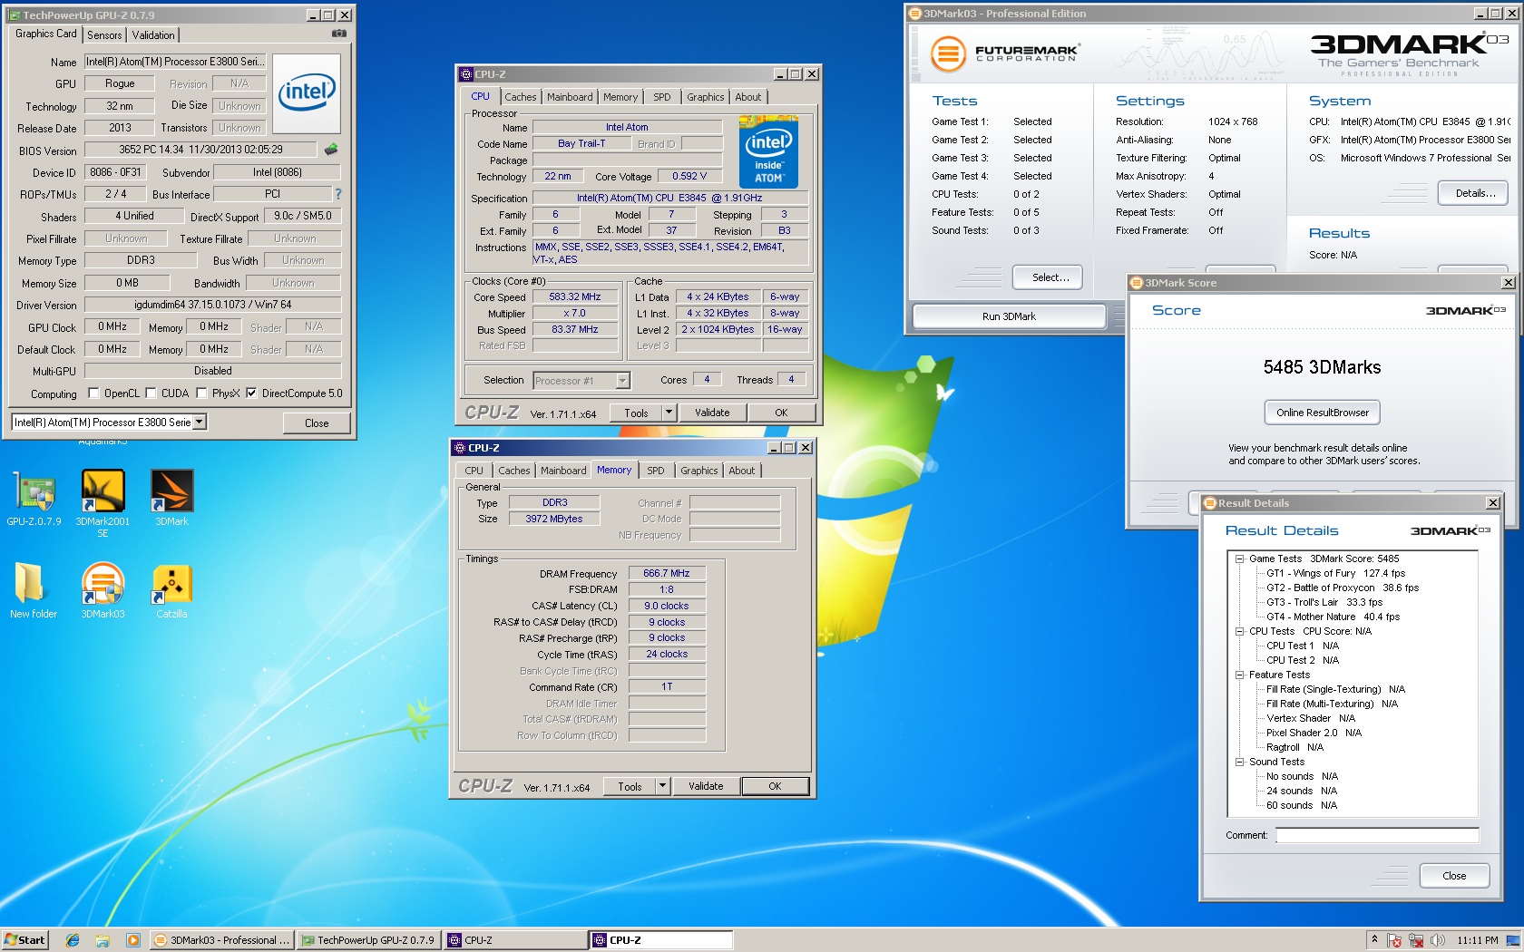The image size is (1524, 952).
Task: Open the Catzilla desktop shortcut
Action: point(171,591)
